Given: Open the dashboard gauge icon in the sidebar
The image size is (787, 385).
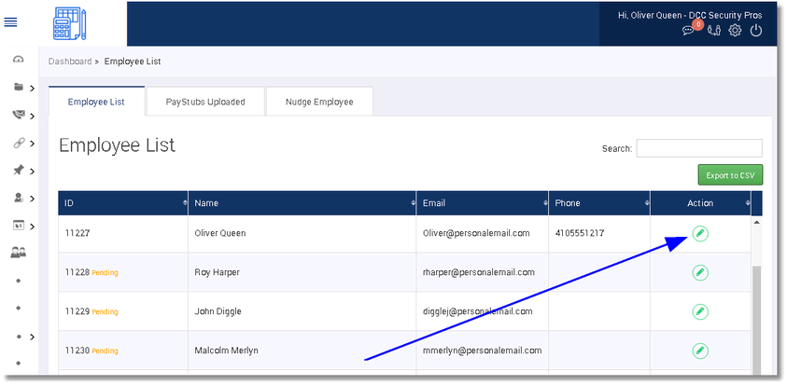Looking at the screenshot, I should 19,60.
